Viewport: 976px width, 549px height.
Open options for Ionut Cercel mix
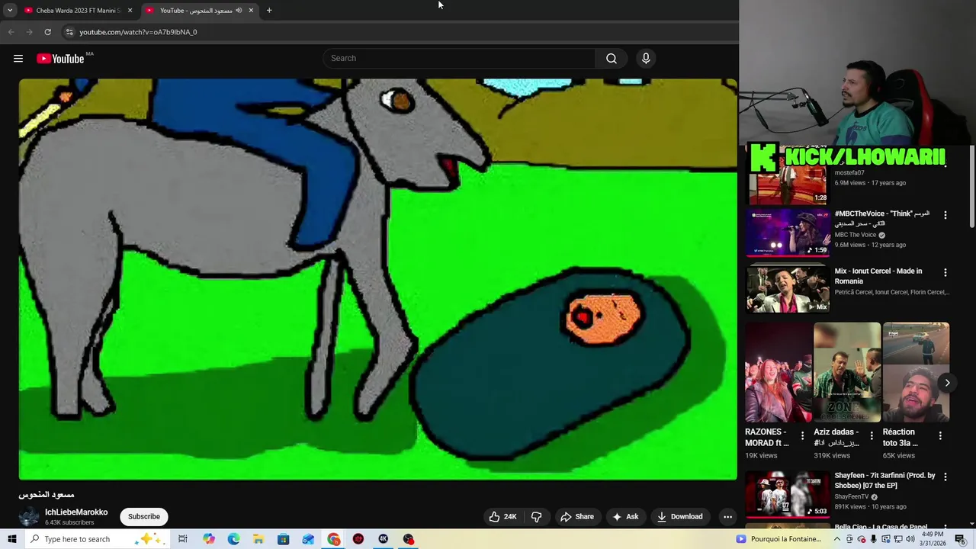click(x=945, y=272)
